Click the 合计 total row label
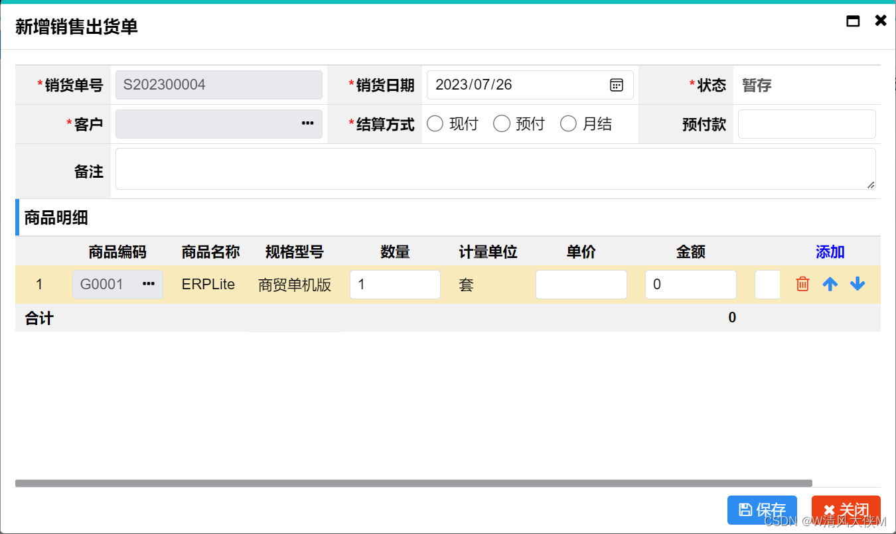The image size is (896, 534). point(39,318)
